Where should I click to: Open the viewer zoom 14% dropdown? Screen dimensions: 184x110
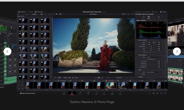(61, 14)
